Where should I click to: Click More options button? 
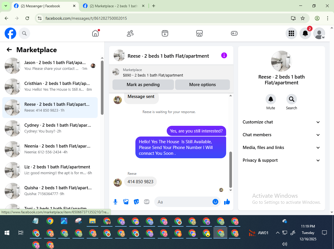[202, 85]
